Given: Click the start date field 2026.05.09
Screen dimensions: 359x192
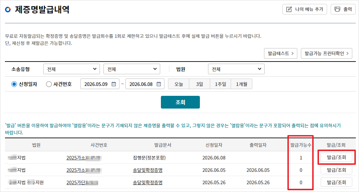Looking at the screenshot, I should [100, 84].
